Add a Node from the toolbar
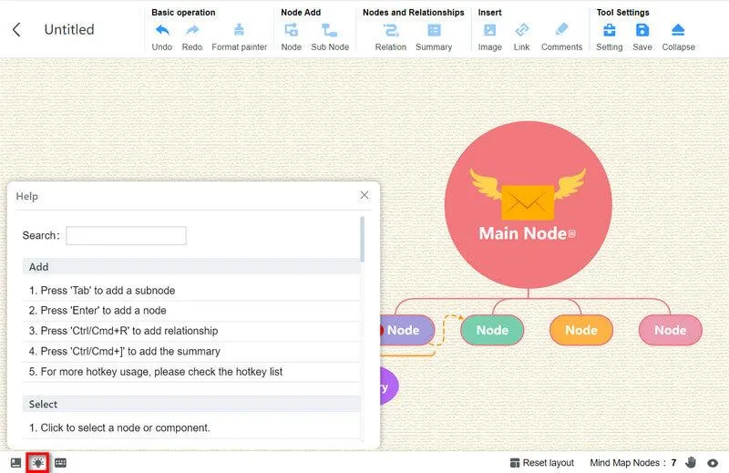The height and width of the screenshot is (473, 729). click(291, 37)
